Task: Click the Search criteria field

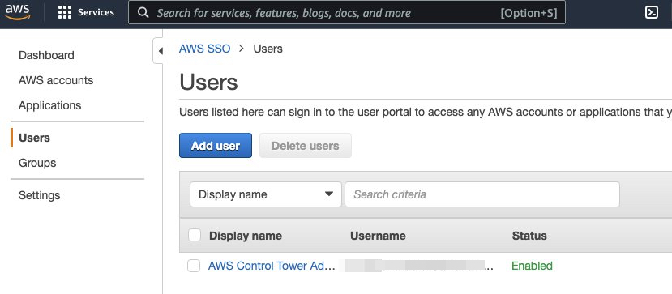Action: click(x=482, y=194)
